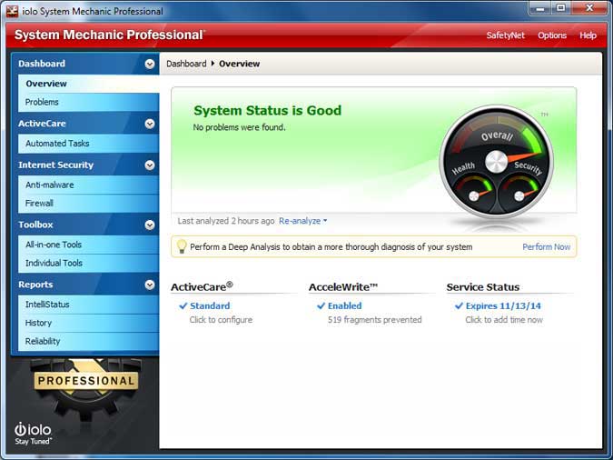
Task: Open All-in-one Tools
Action: click(x=88, y=245)
